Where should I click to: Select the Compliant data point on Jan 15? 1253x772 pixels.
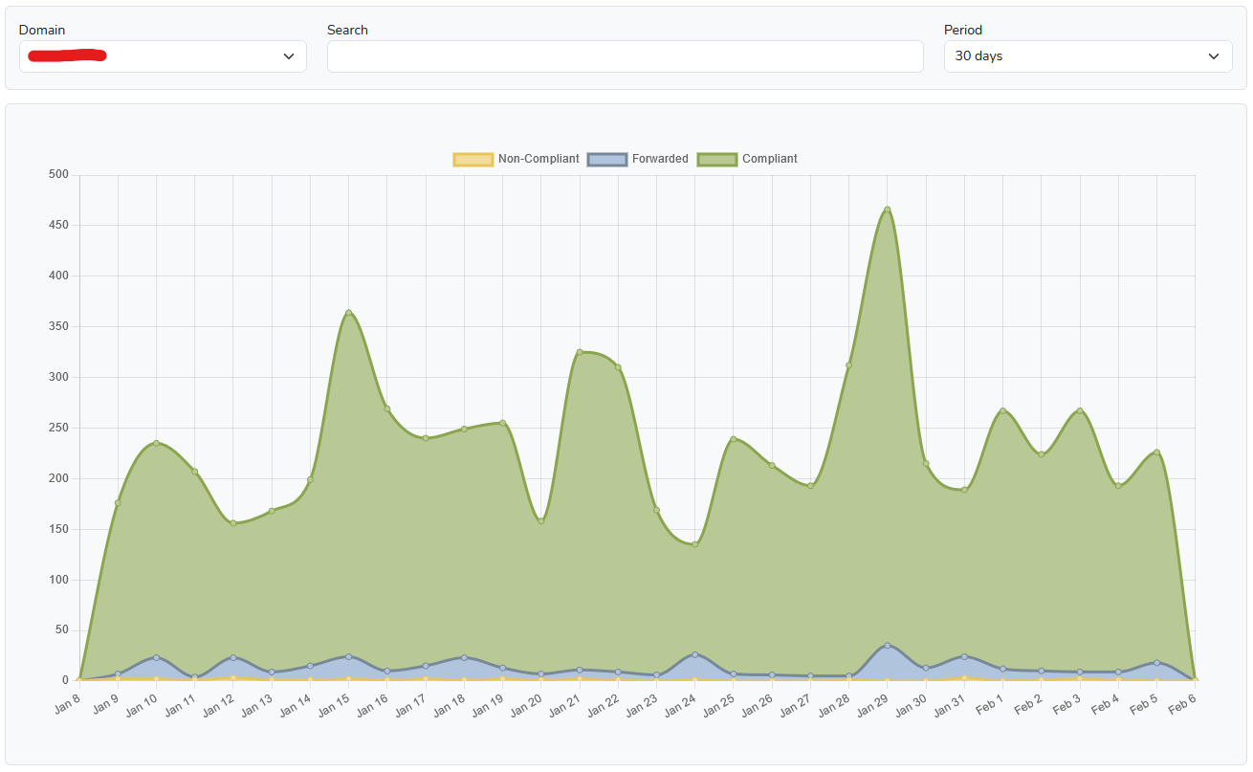tap(348, 313)
